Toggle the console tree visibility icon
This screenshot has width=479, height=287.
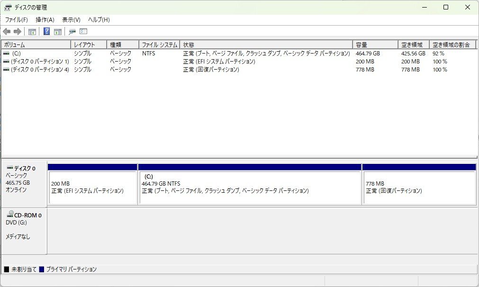coord(32,31)
